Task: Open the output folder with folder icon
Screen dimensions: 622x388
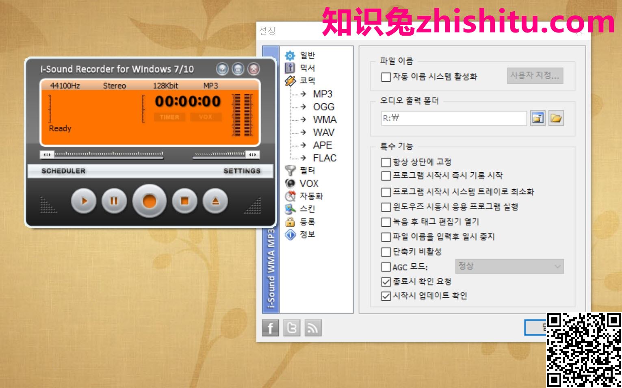Action: [x=556, y=118]
